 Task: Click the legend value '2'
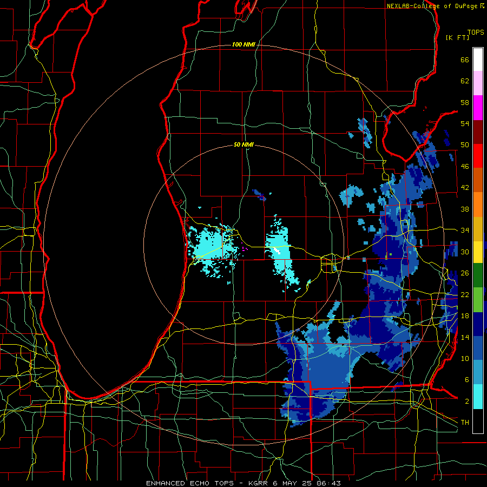466,402
